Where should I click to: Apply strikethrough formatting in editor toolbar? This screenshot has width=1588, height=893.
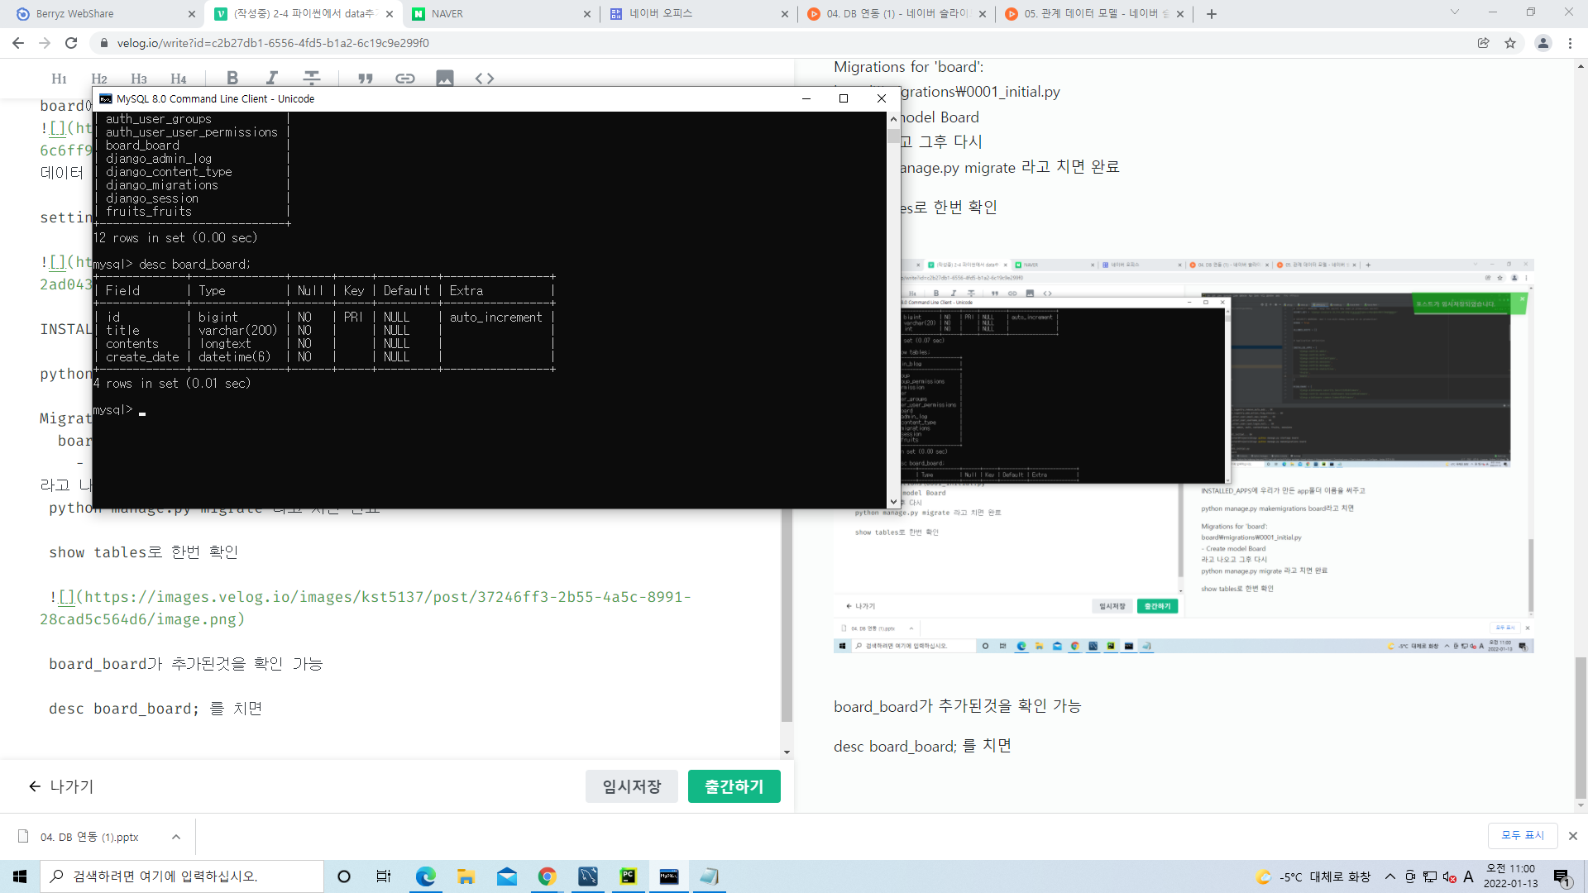tap(312, 78)
